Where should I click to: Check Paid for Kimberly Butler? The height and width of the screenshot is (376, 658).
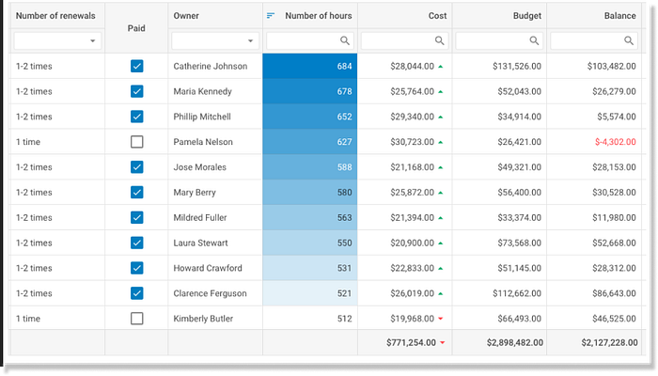click(137, 319)
